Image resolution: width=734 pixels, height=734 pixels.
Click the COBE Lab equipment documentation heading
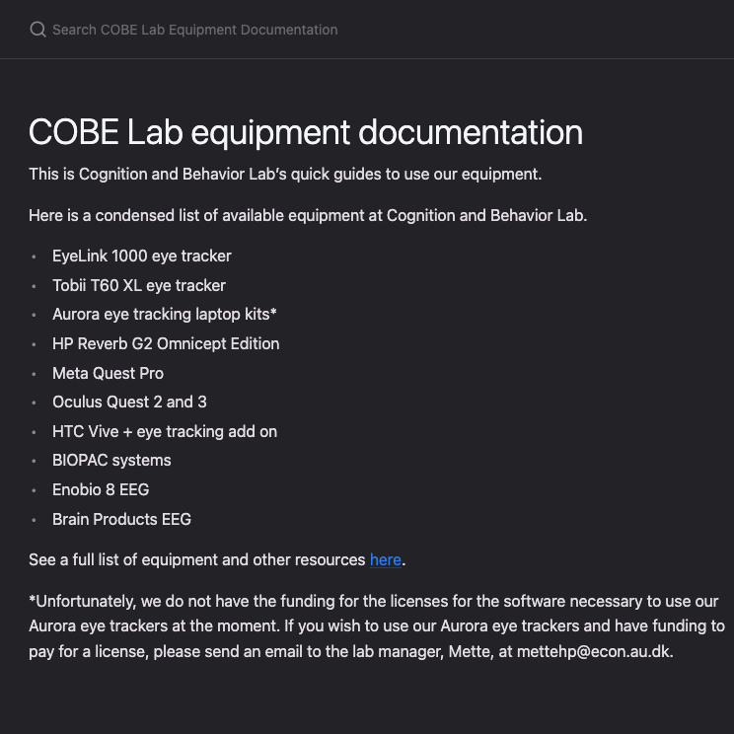click(306, 132)
